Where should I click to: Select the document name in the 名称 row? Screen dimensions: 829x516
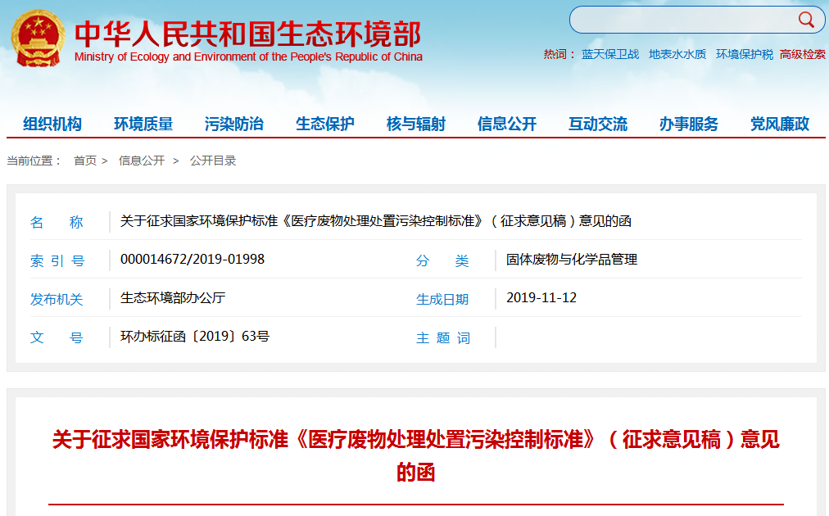(376, 221)
